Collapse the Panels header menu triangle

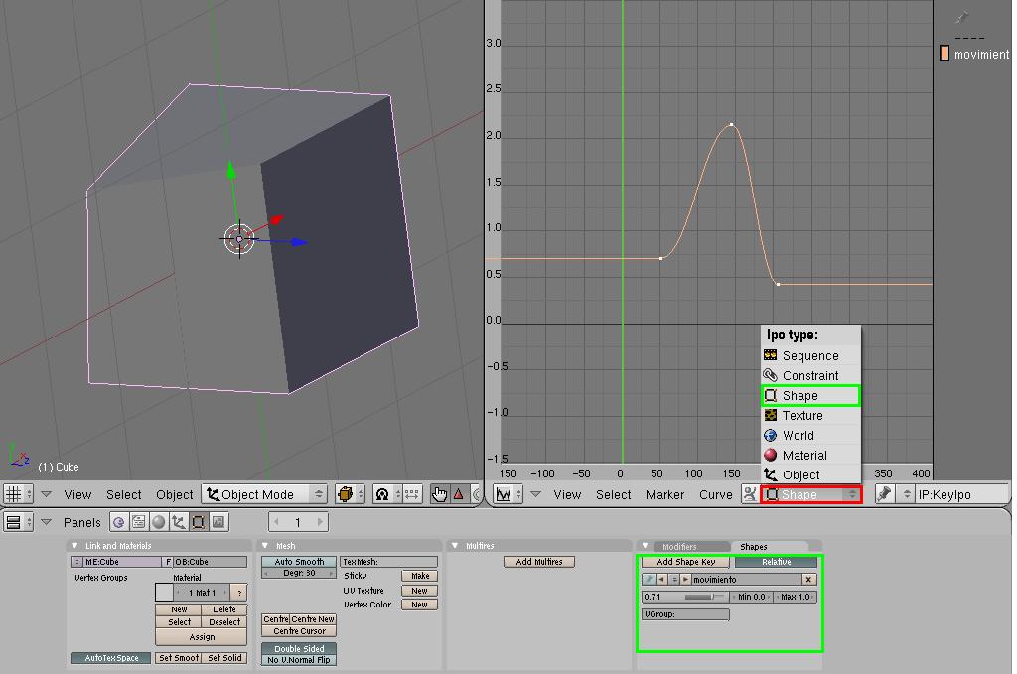click(x=46, y=522)
